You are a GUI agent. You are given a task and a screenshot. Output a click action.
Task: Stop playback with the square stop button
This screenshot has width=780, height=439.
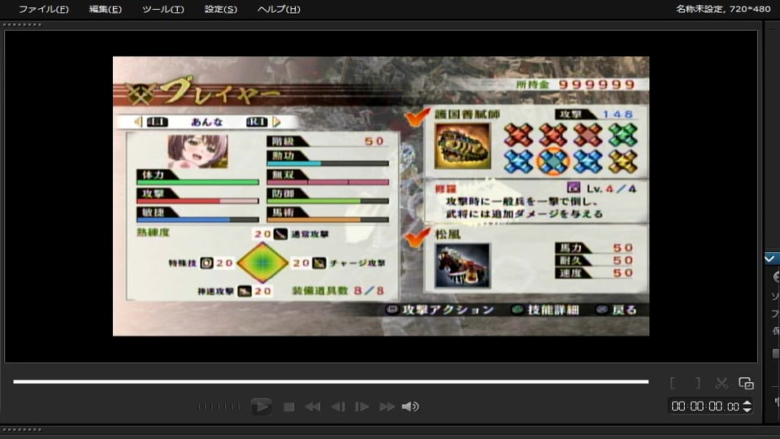[x=288, y=406]
